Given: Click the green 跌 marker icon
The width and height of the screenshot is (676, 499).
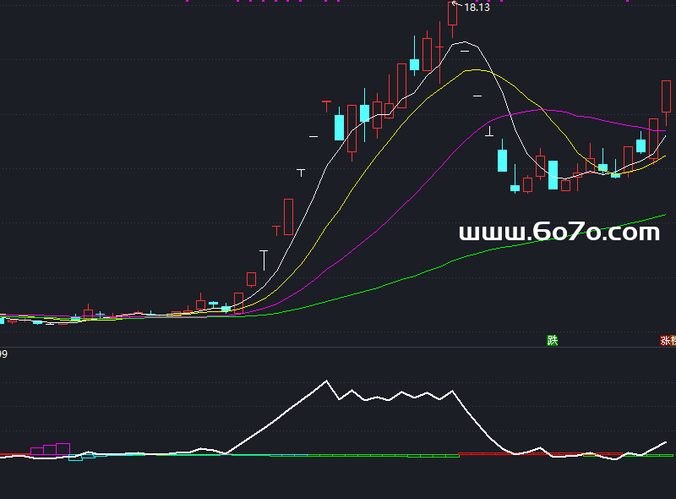Looking at the screenshot, I should point(553,341).
